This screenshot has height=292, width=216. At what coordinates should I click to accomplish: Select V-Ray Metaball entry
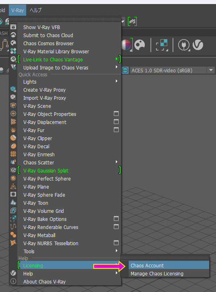(x=69, y=235)
